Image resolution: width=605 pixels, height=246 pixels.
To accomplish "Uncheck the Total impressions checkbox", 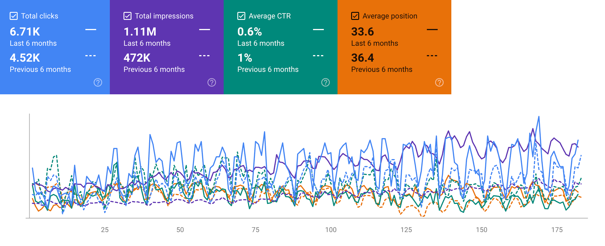I will [127, 16].
